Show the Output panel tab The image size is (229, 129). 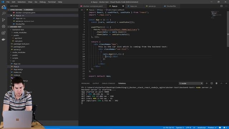[96, 83]
